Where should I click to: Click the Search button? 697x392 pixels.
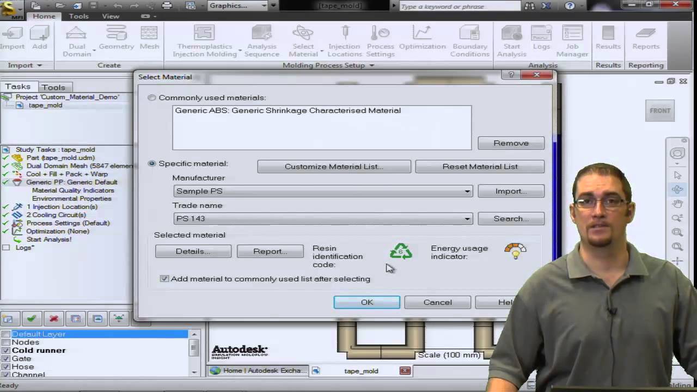click(x=511, y=218)
